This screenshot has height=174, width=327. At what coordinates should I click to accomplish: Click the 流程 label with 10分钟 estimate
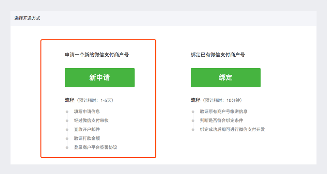pyautogui.click(x=217, y=100)
